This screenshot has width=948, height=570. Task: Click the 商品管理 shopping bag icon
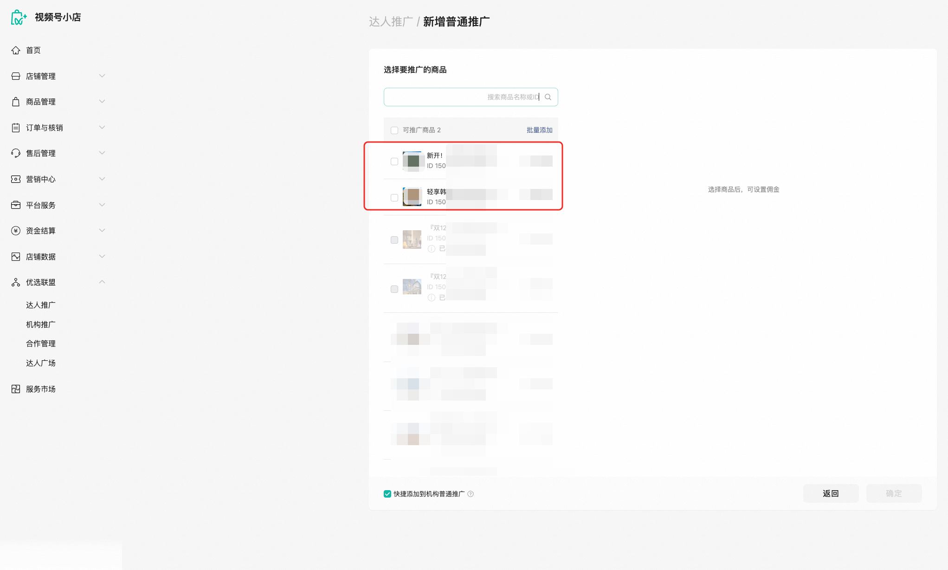tap(16, 102)
